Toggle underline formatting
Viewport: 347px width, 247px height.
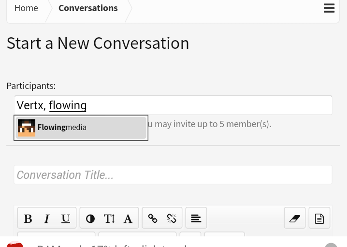(66, 218)
